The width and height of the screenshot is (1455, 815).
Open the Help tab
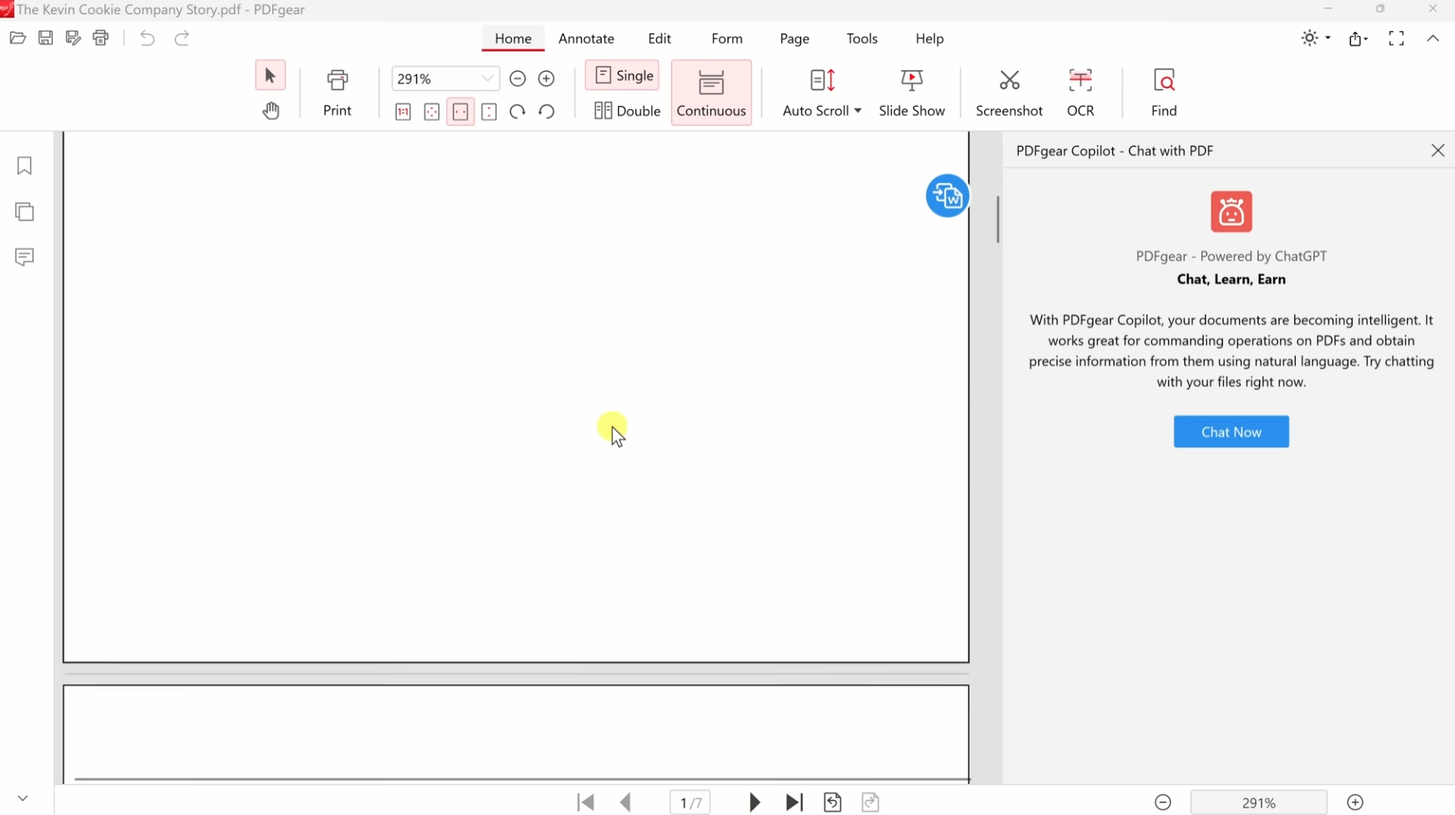929,38
